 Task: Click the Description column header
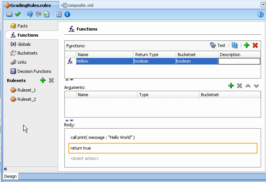tap(239, 55)
